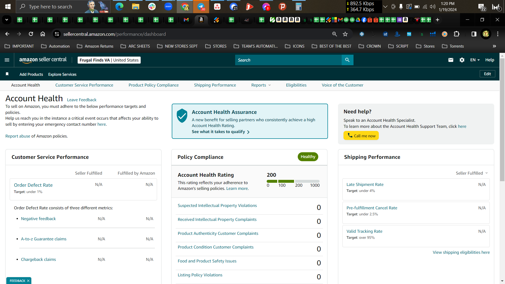
Task: Expand the Reports dropdown menu
Action: tap(261, 85)
